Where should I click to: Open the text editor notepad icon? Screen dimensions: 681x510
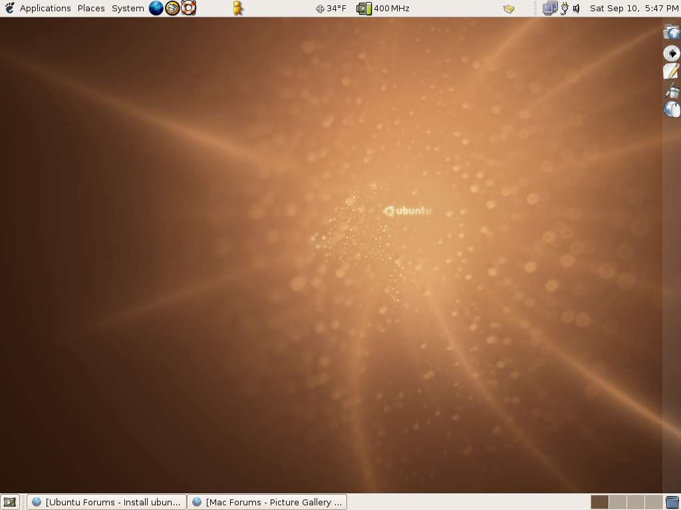(x=672, y=72)
